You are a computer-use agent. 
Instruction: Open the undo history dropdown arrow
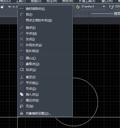tap(14, 7)
